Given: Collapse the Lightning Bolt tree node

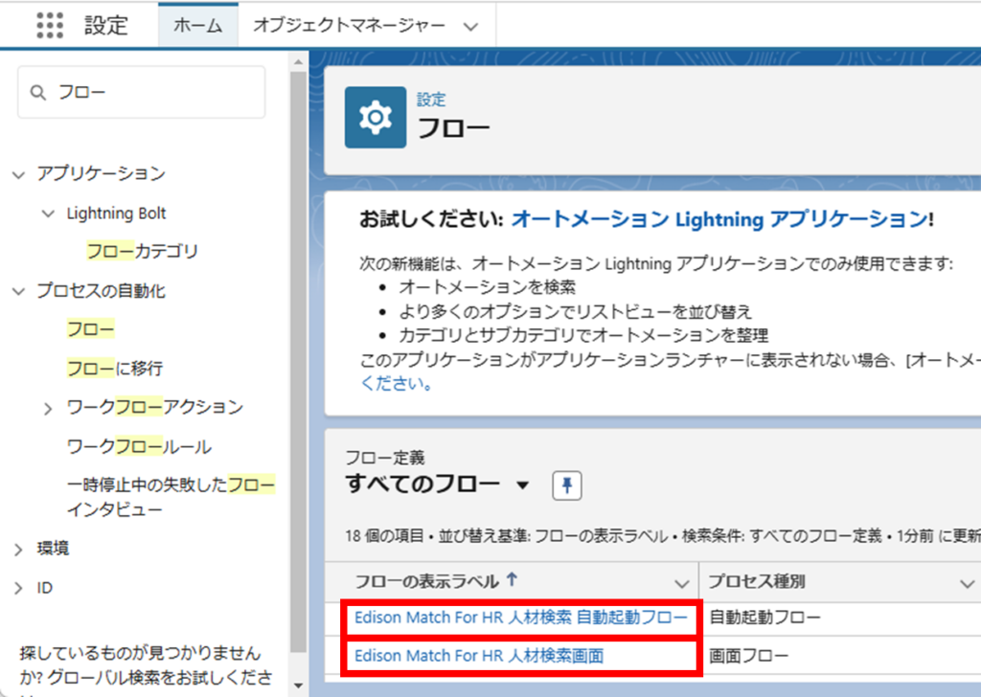Looking at the screenshot, I should click(48, 214).
